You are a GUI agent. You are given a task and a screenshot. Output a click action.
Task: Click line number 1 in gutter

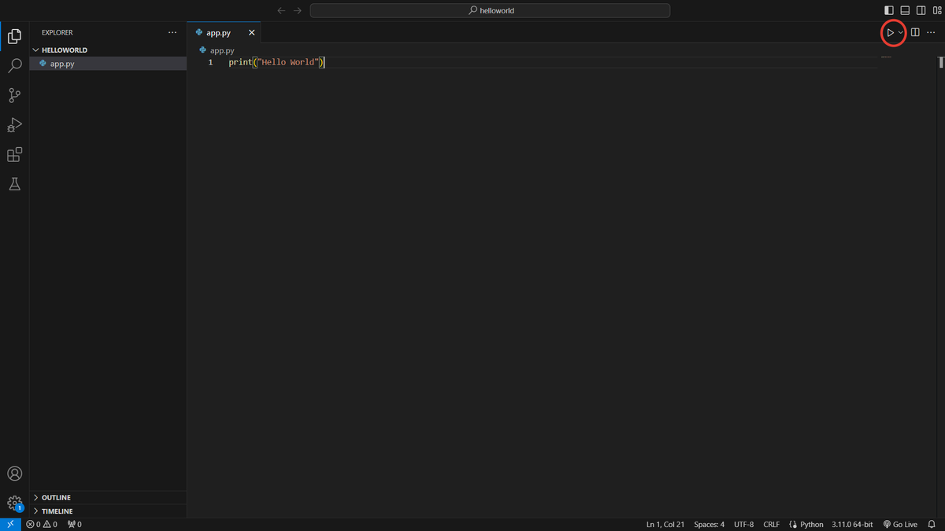tap(210, 62)
